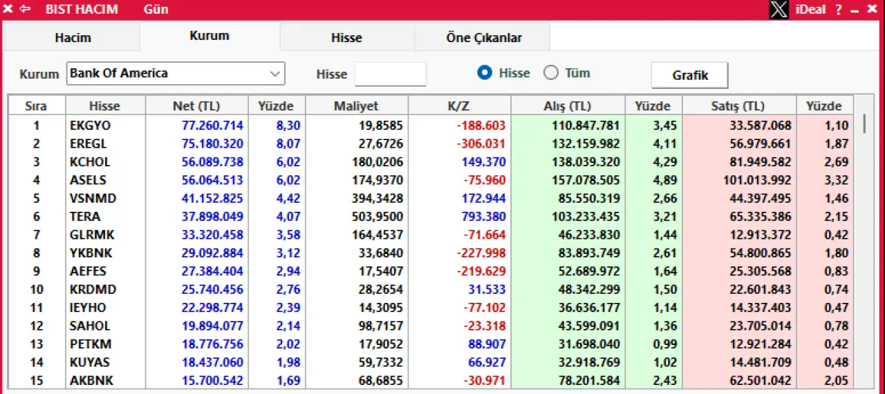Click the Grafik button
This screenshot has height=394, width=885.
(x=689, y=75)
